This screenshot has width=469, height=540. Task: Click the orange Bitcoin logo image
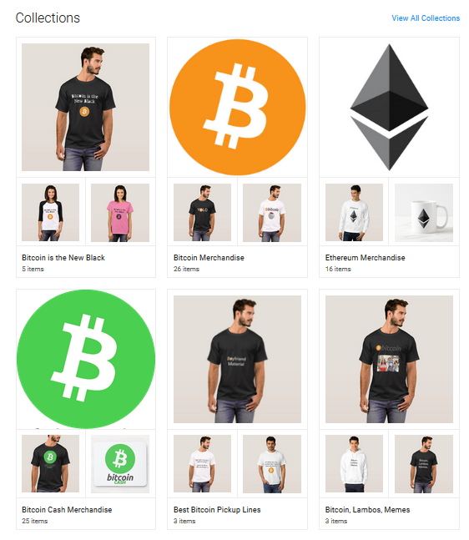237,107
